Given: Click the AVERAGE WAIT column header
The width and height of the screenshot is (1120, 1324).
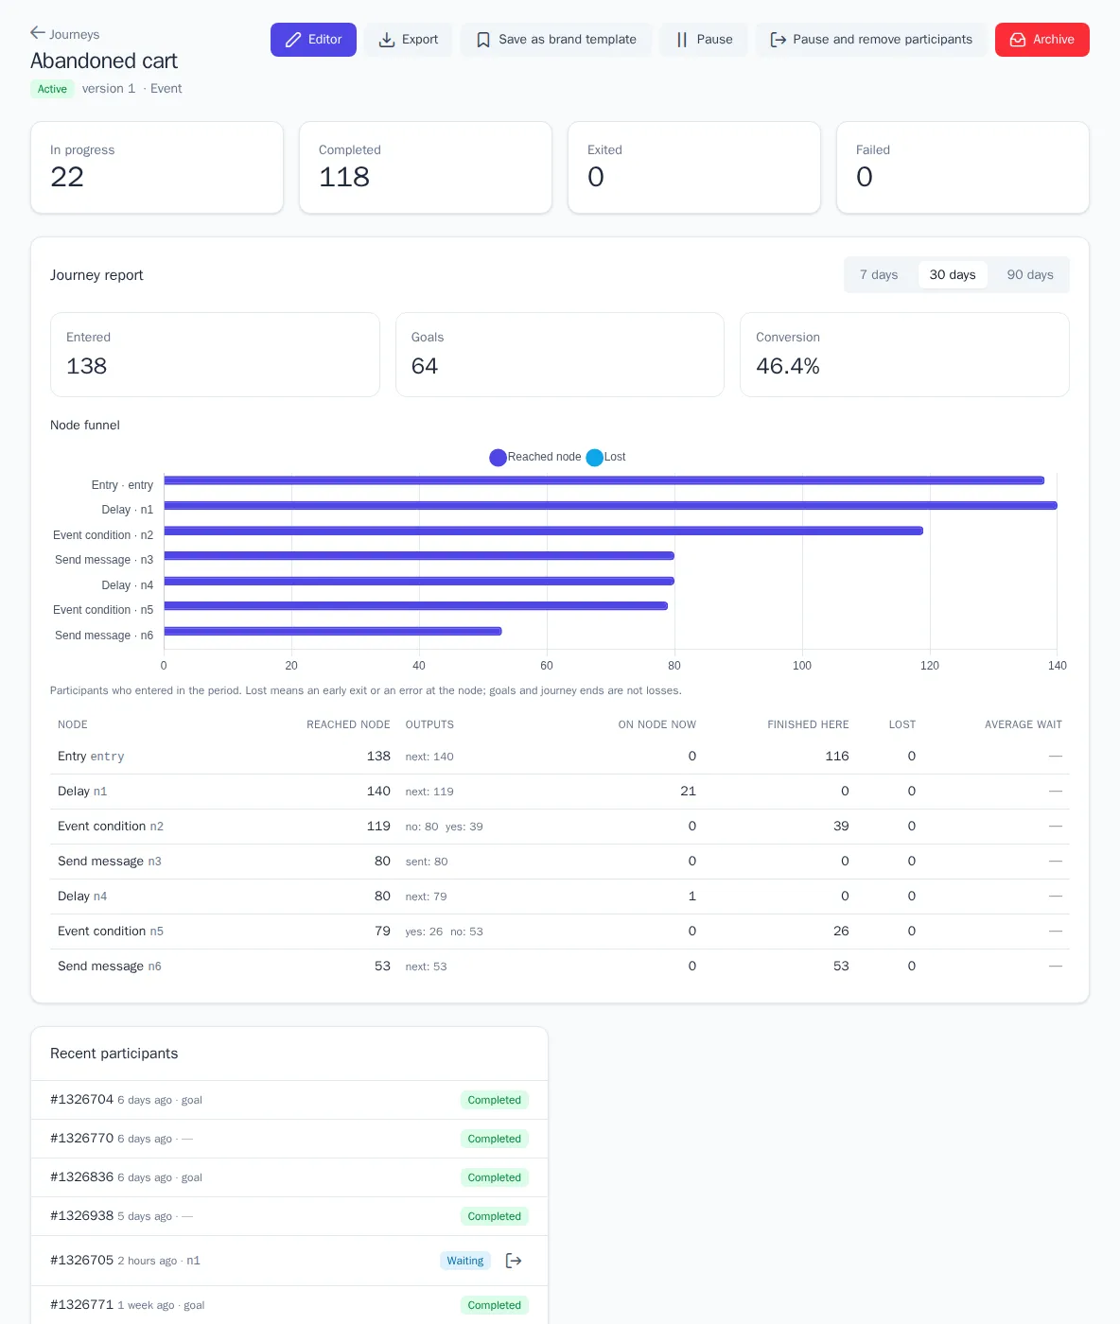Looking at the screenshot, I should [1024, 724].
